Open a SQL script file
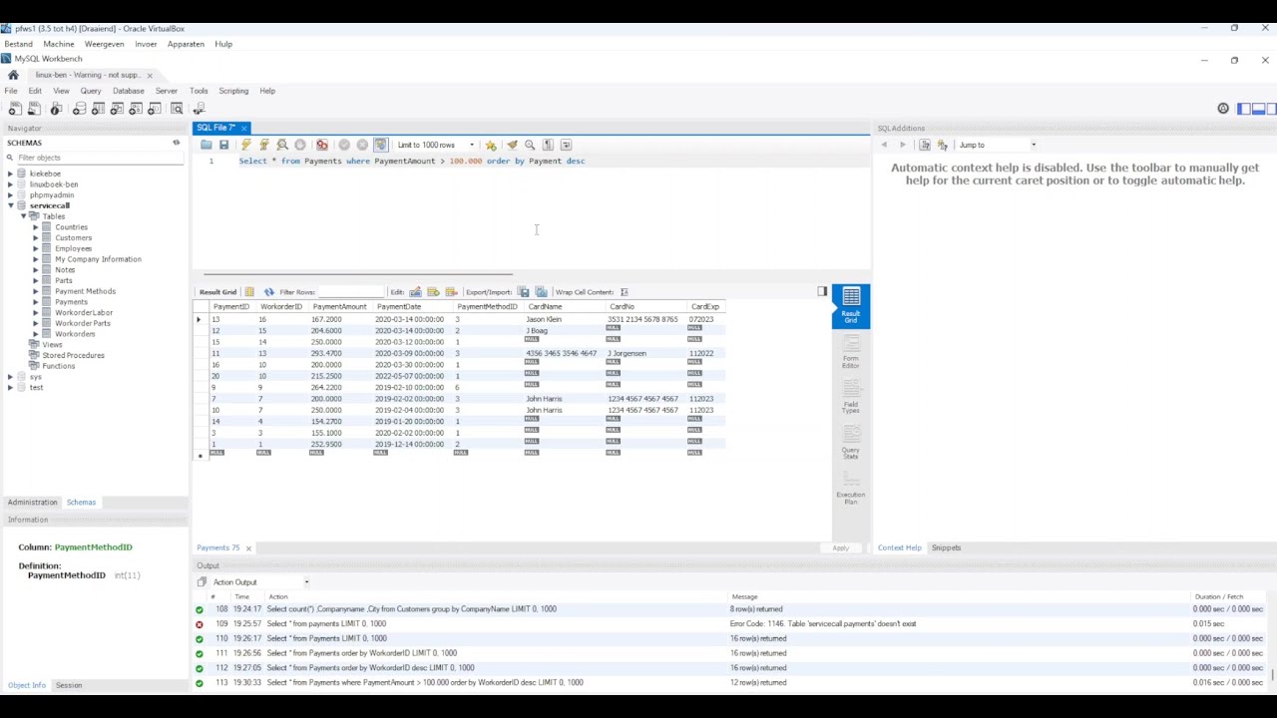Viewport: 1277px width, 718px height. 206,145
